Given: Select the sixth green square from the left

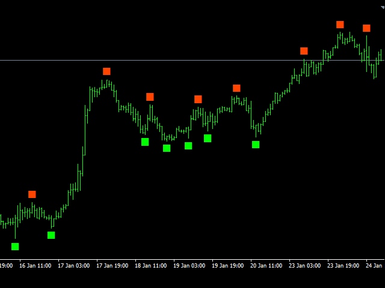Looking at the screenshot, I should click(x=208, y=139).
